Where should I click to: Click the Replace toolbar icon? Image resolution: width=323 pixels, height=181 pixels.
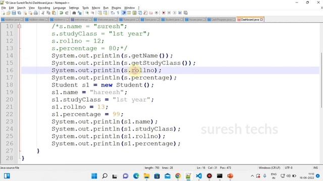80,13
